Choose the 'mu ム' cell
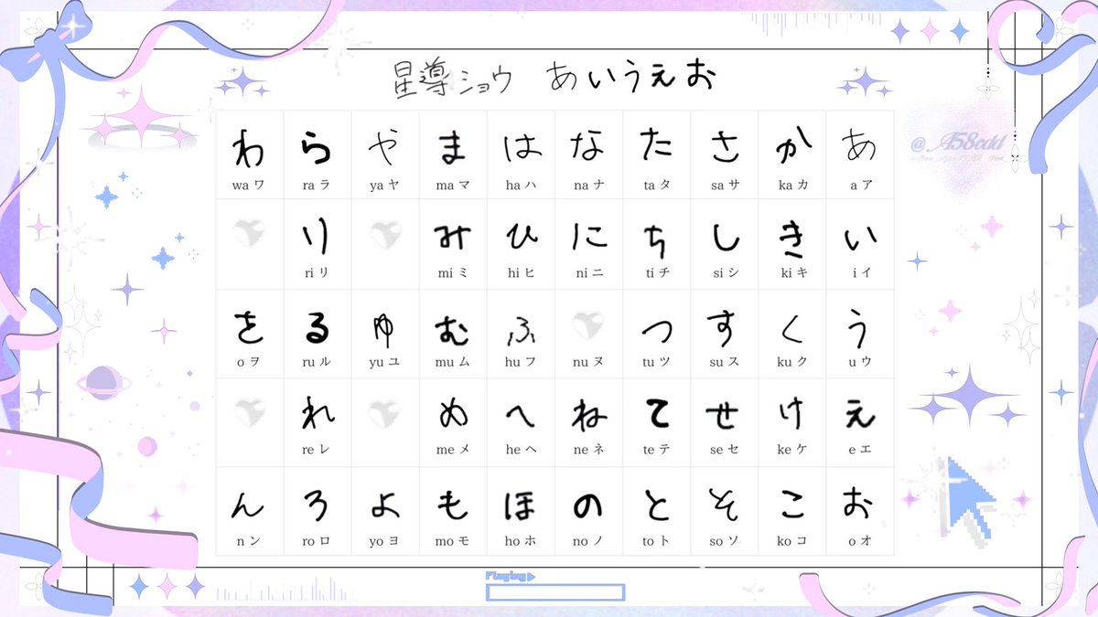 tap(453, 333)
